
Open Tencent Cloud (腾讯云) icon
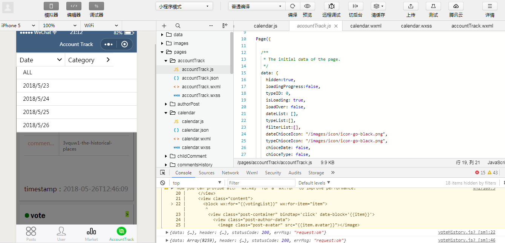coord(456,6)
